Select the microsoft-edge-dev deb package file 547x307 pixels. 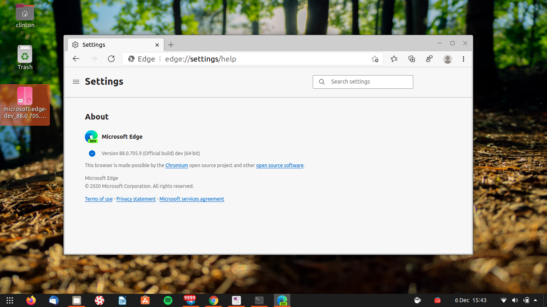click(25, 105)
